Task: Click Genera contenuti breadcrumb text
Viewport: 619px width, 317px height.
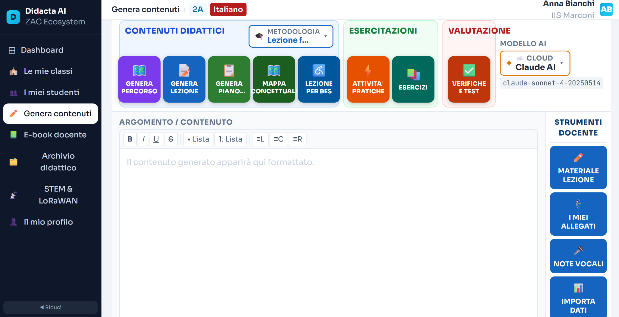Action: point(146,10)
